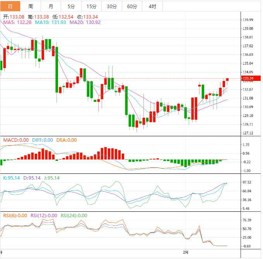Screen dimensions: 263x259
Task: Click the J:95.14 label
Action: coord(52,178)
